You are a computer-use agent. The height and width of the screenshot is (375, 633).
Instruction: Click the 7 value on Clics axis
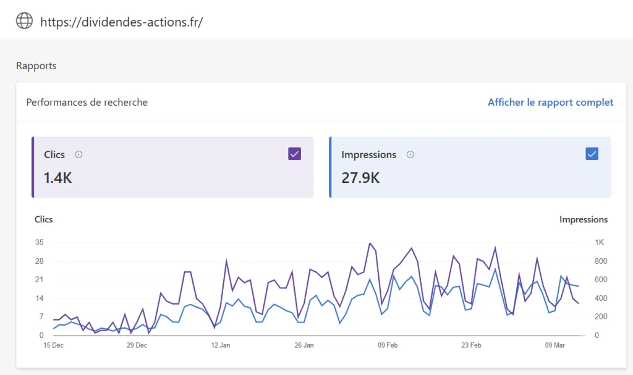click(x=41, y=317)
